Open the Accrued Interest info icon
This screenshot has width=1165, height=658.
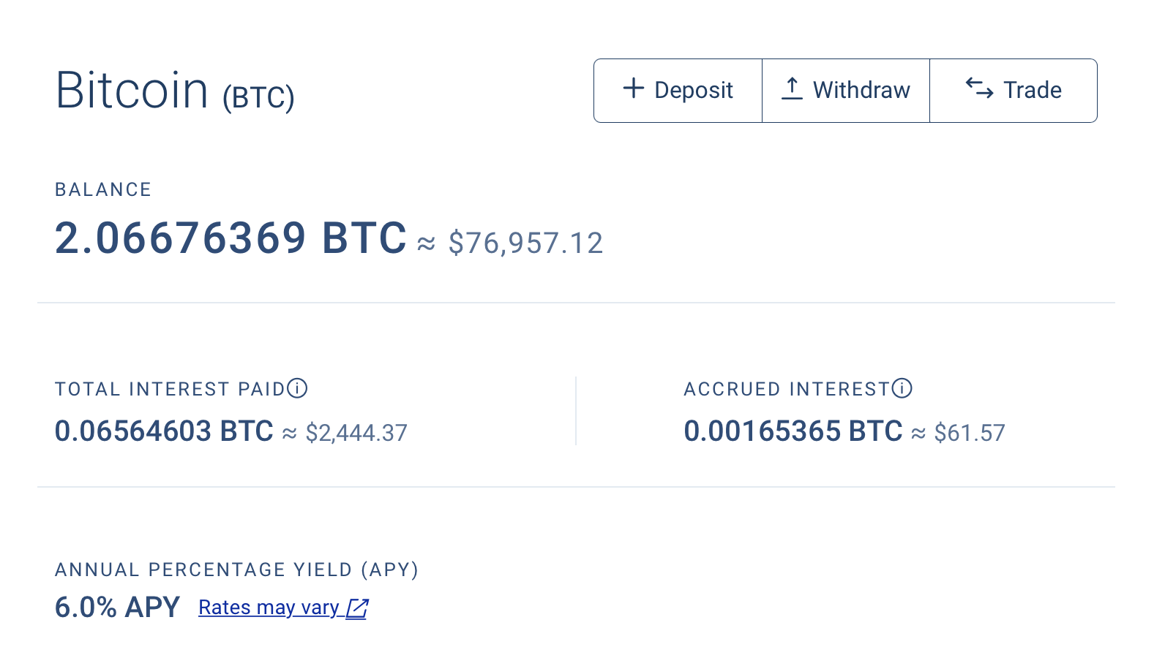click(902, 388)
